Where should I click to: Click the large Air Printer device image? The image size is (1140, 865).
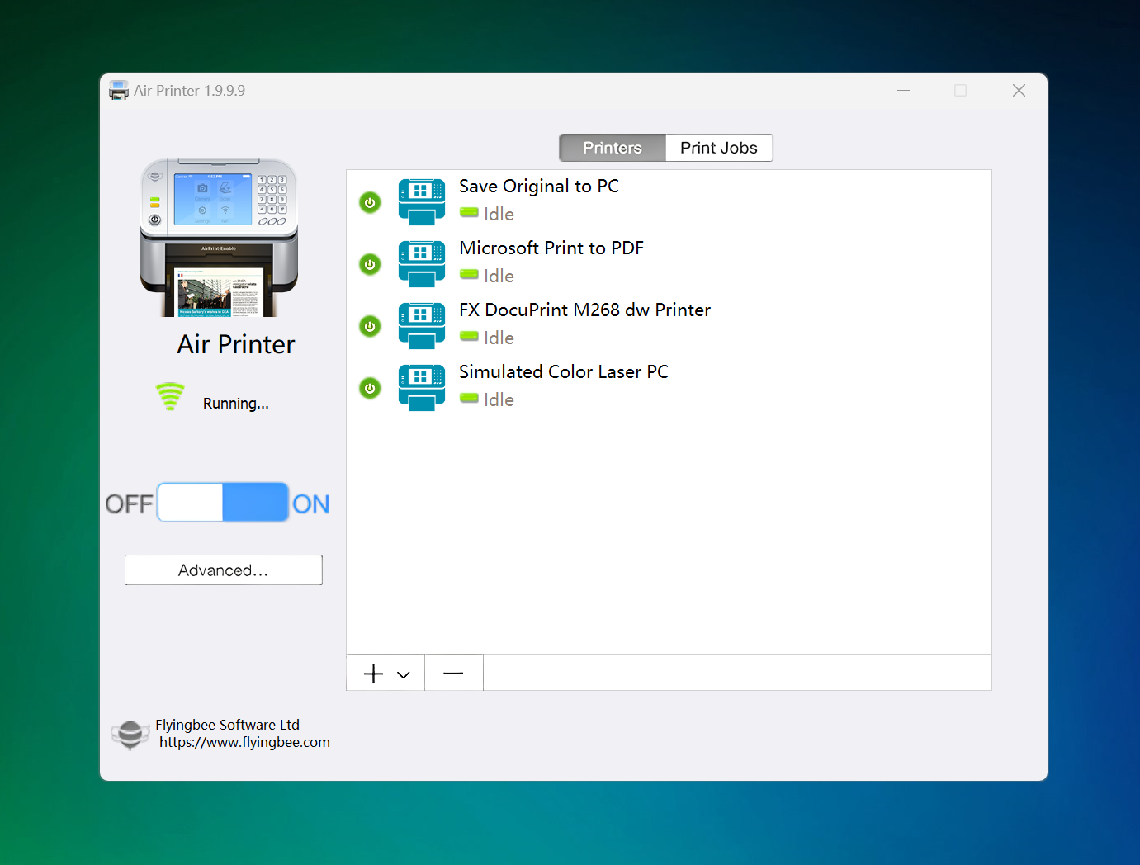click(x=219, y=238)
